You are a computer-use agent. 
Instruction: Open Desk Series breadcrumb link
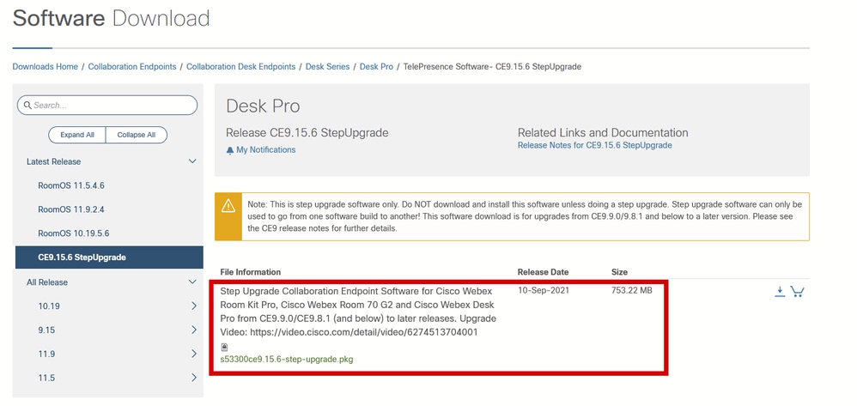327,67
